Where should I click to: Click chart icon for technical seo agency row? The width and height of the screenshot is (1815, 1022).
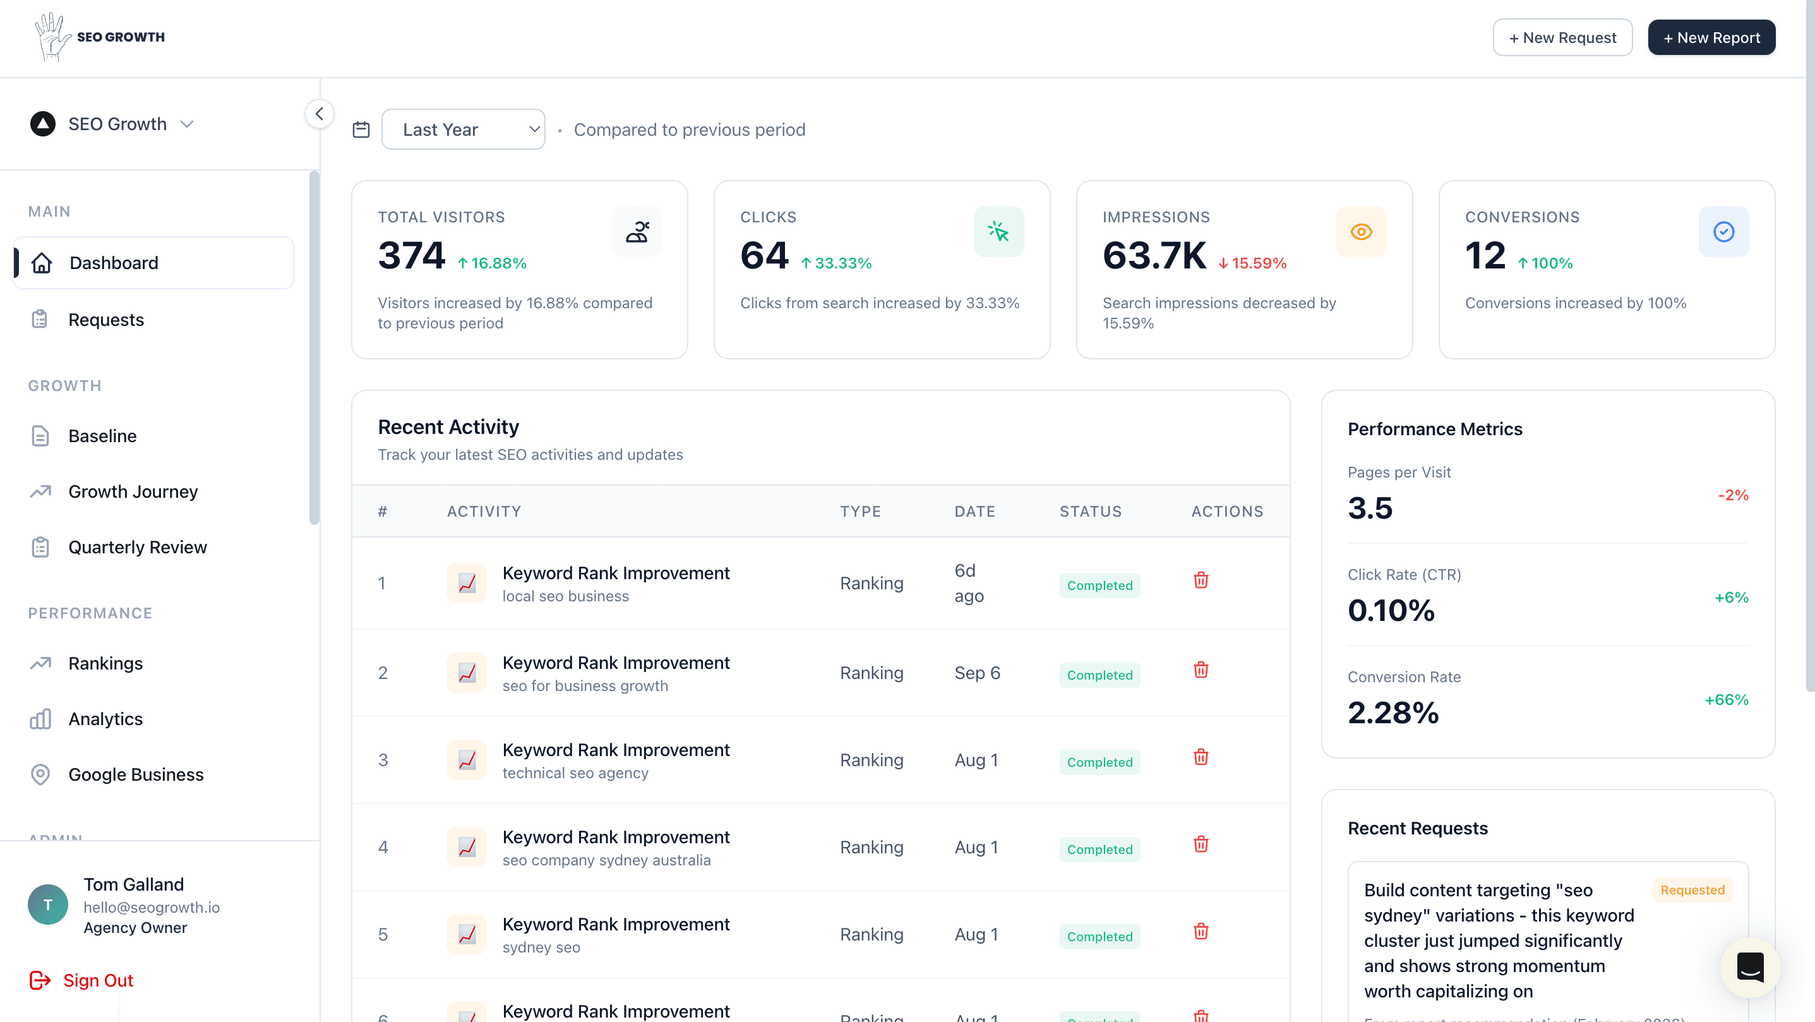467,760
